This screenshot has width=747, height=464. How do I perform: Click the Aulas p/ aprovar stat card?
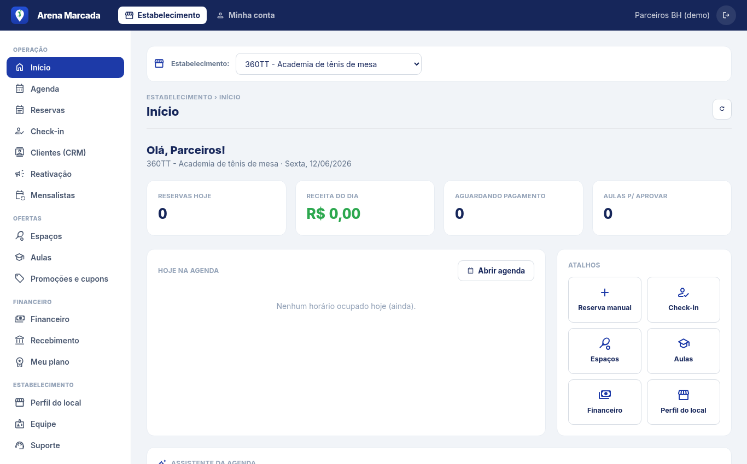point(662,208)
